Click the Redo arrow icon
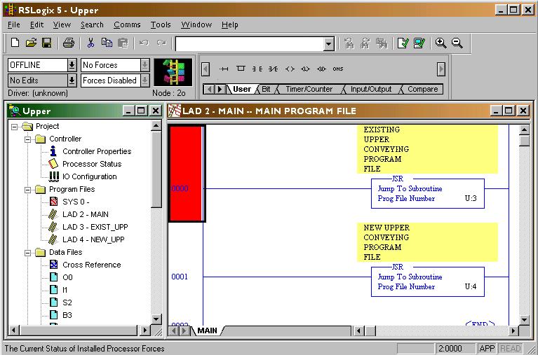 tap(161, 43)
